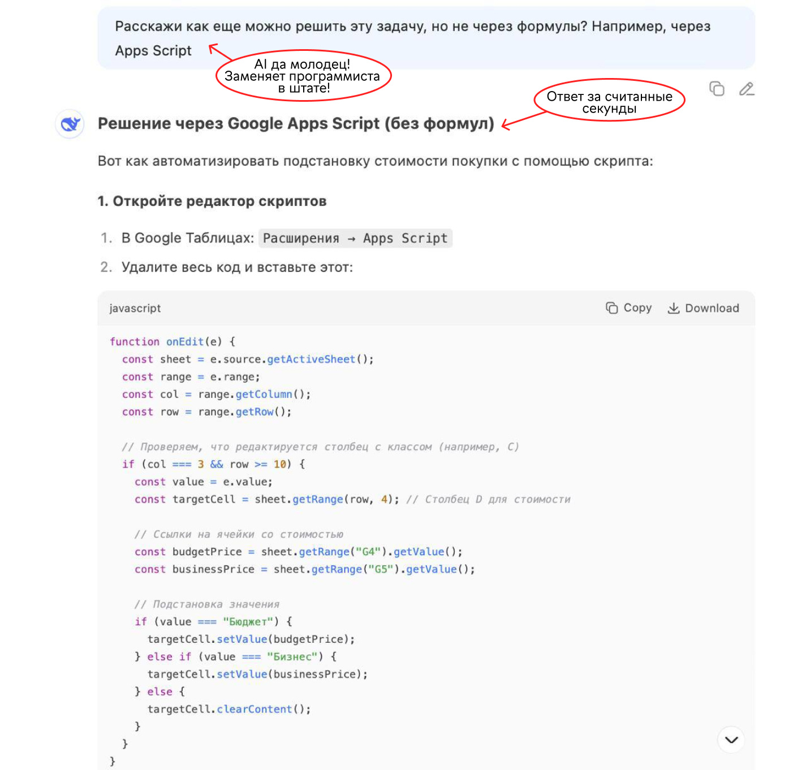806x770 pixels.
Task: Click the copy message icon below the prompt
Action: point(717,89)
